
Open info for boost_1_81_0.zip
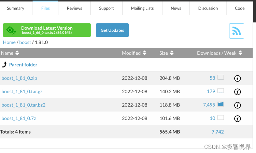[237, 78]
